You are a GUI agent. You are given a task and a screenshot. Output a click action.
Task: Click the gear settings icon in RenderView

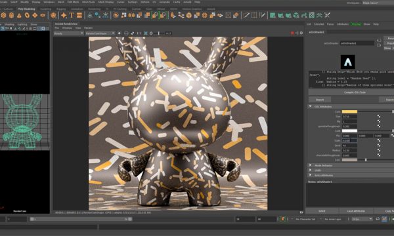(x=301, y=33)
